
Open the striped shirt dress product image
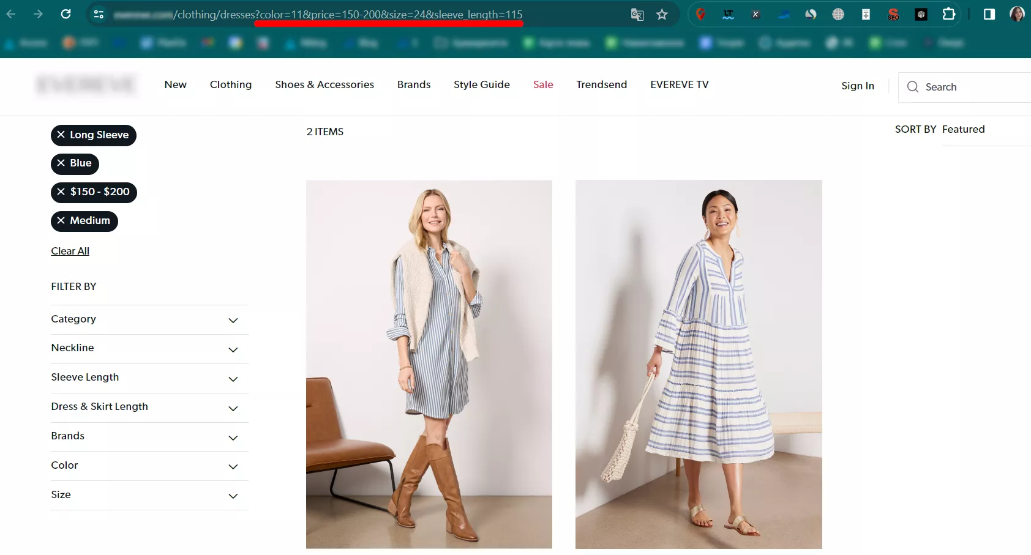tap(429, 364)
